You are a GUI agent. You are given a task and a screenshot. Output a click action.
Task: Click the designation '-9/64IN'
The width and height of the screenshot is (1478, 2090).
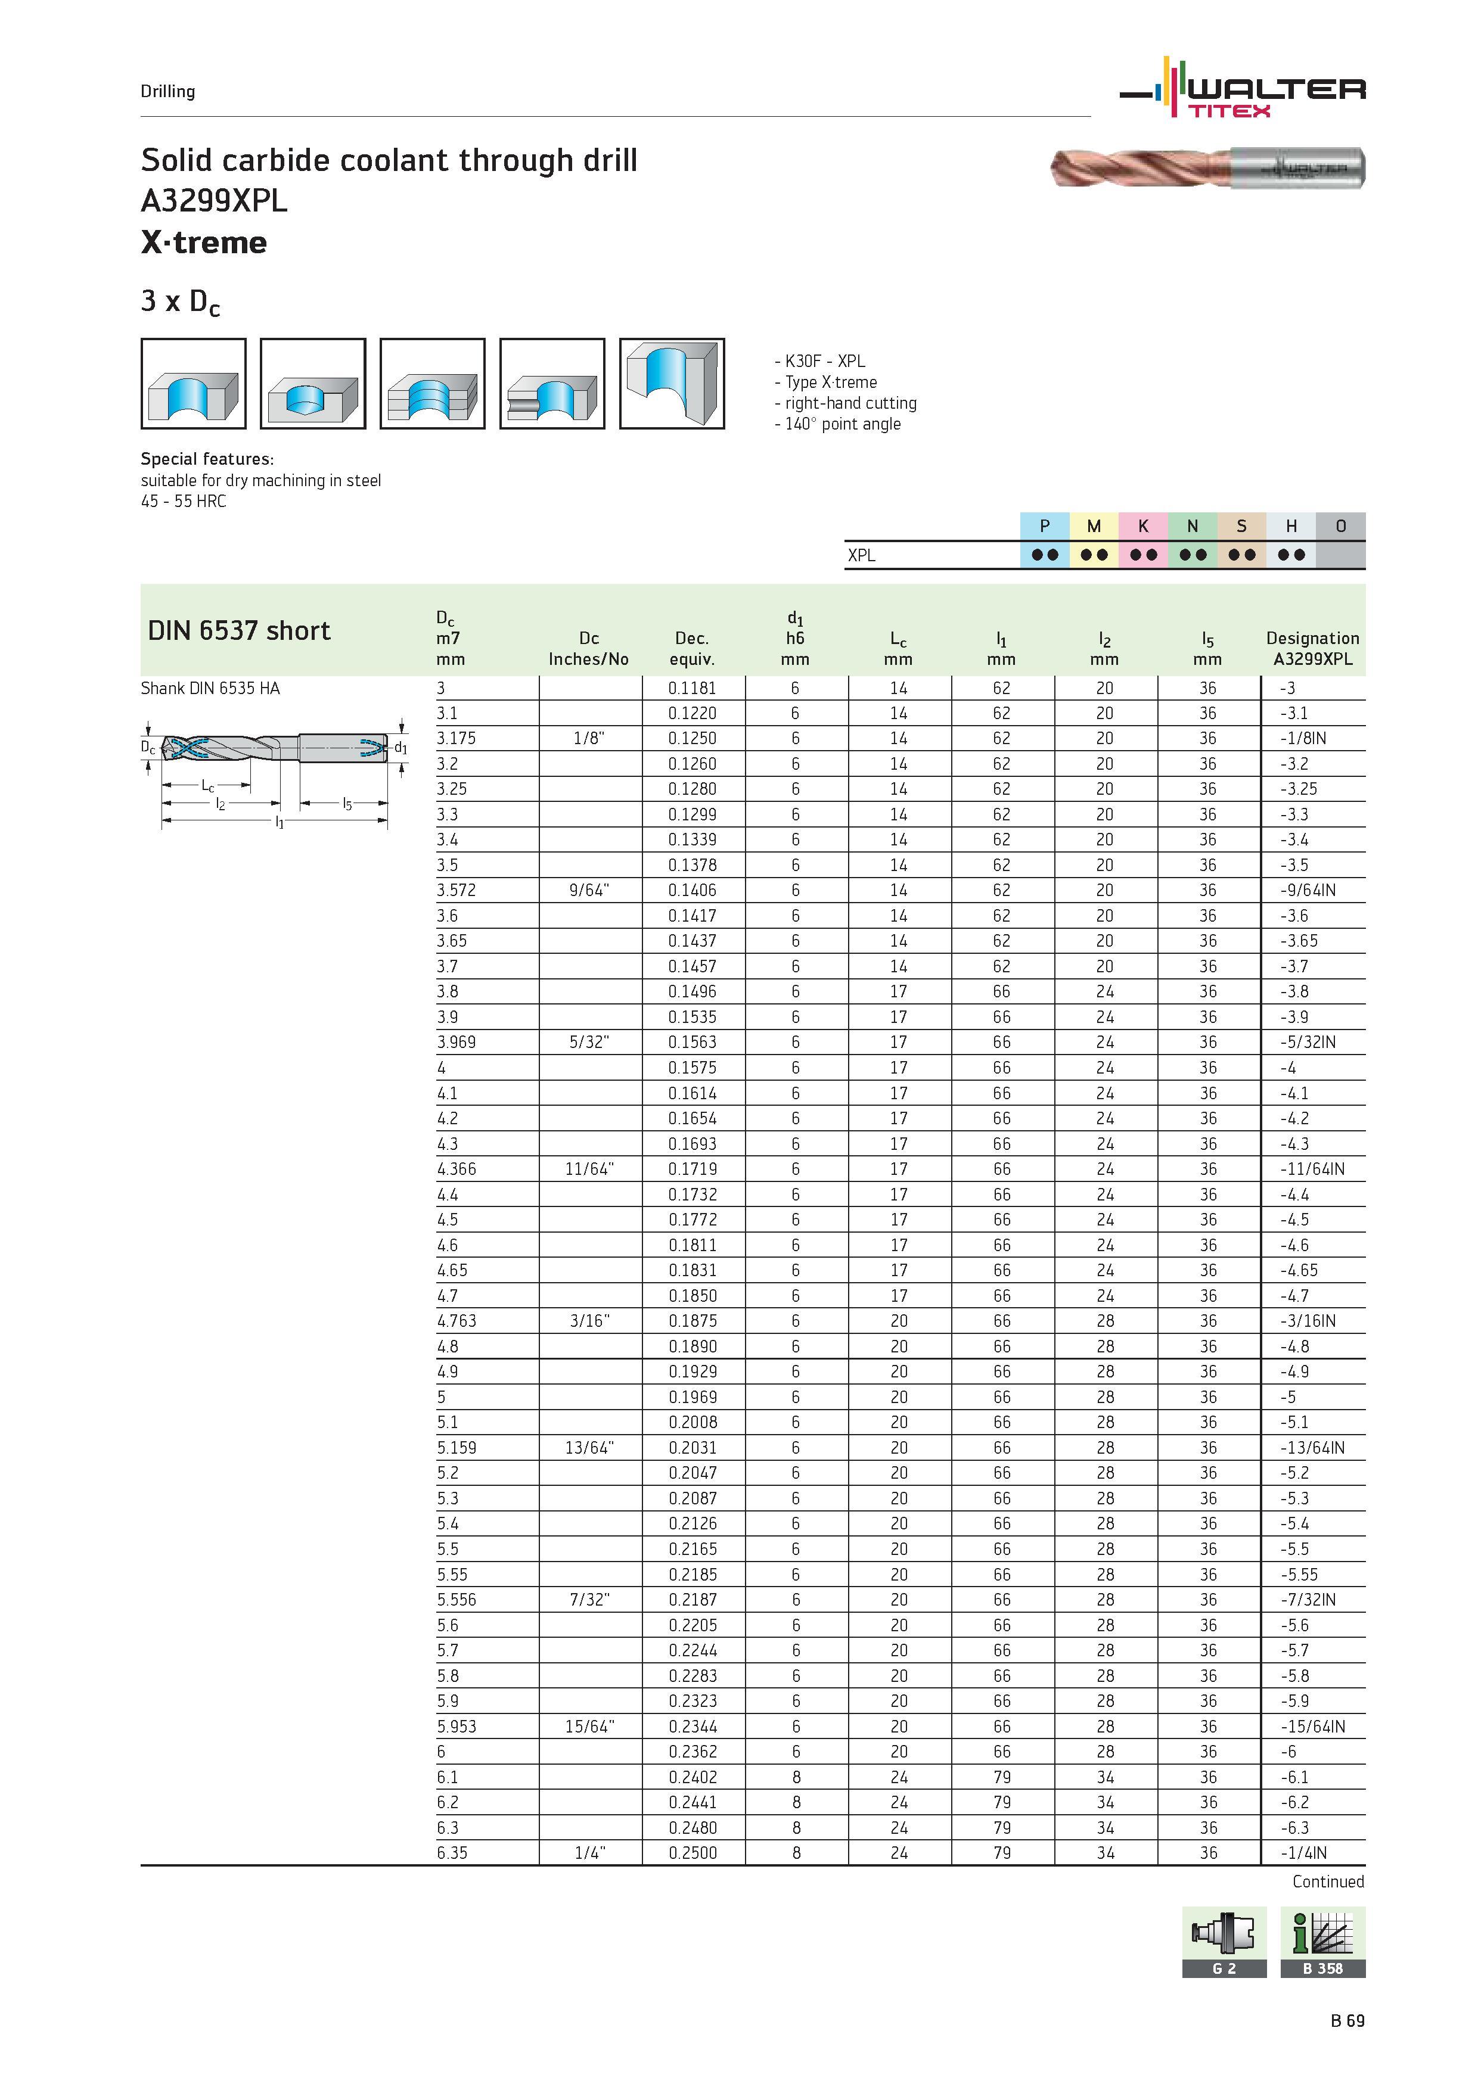pyautogui.click(x=1308, y=890)
